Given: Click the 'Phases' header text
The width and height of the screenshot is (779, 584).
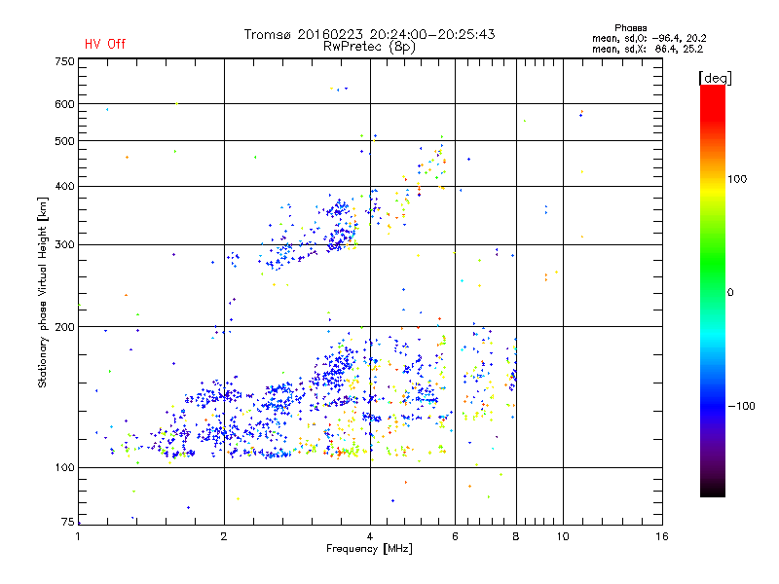Looking at the screenshot, I should (x=630, y=28).
